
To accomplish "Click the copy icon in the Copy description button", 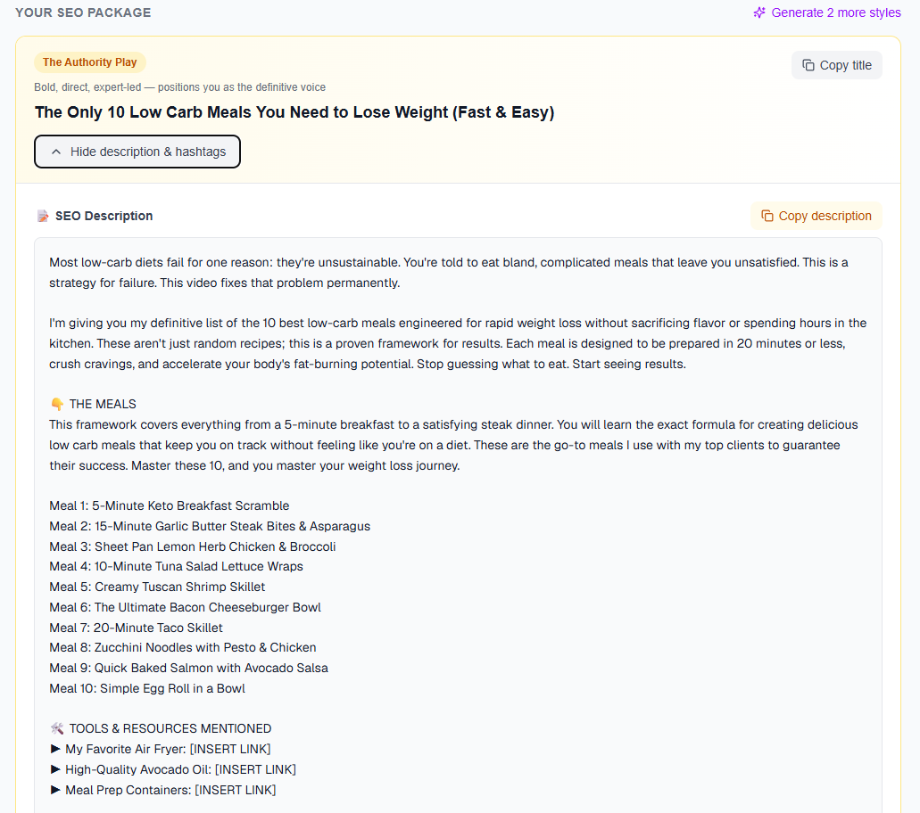I will point(767,216).
